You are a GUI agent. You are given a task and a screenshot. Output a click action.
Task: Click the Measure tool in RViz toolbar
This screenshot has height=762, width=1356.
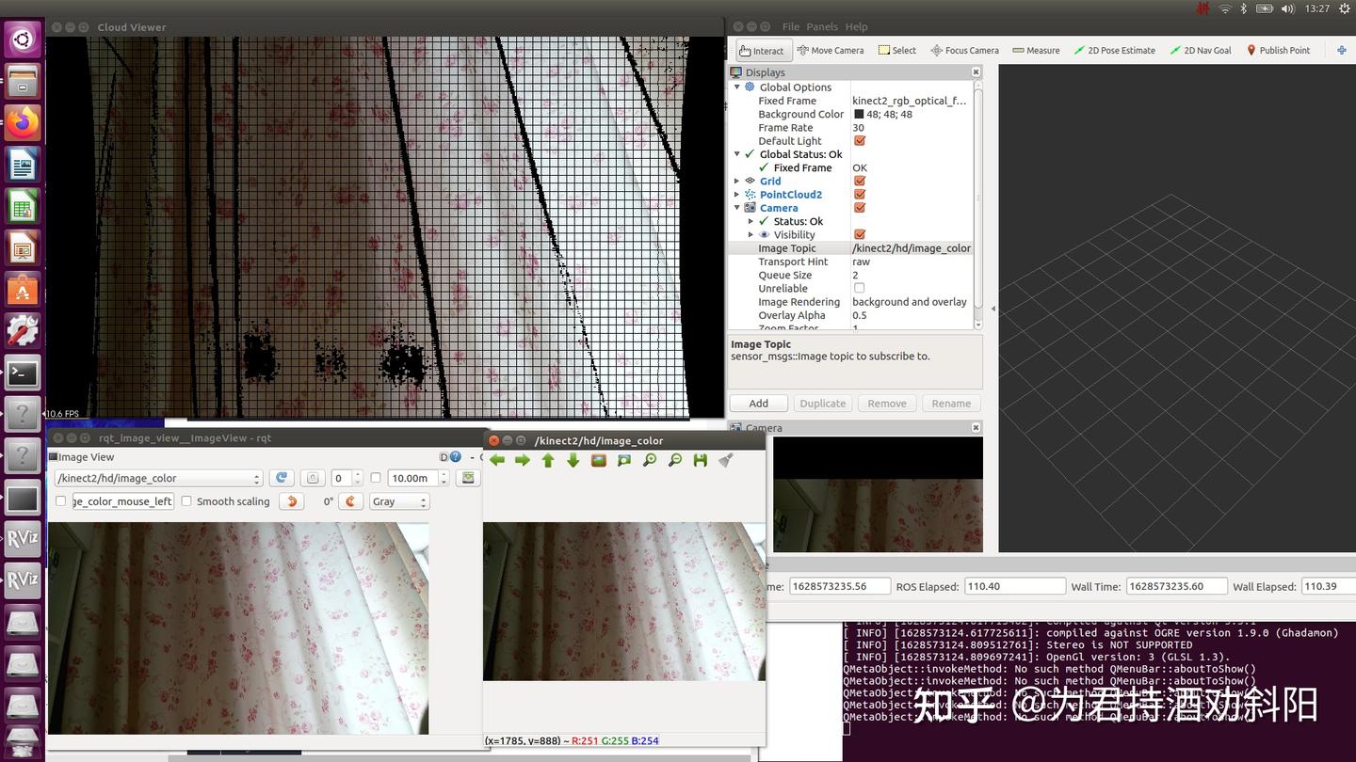click(x=1036, y=50)
